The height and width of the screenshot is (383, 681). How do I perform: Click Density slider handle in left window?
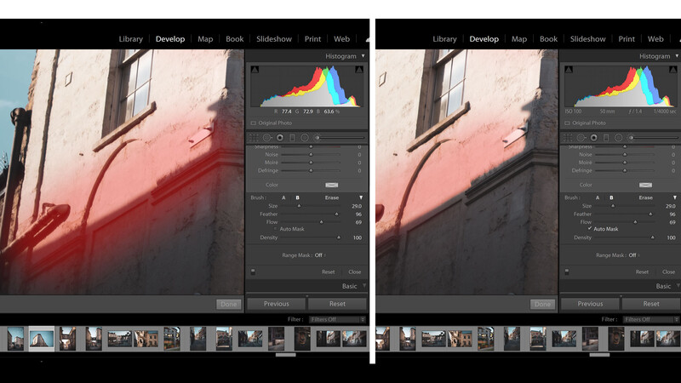tap(338, 237)
